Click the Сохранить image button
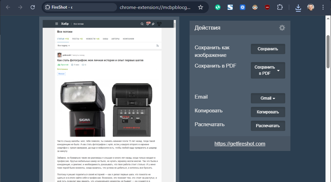 click(x=268, y=49)
